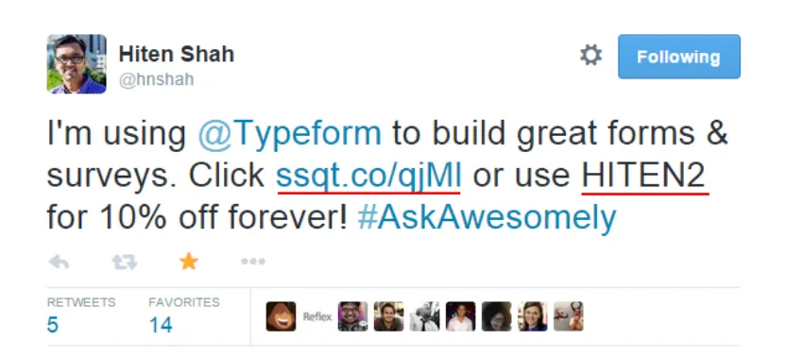Retweet Hiten Shah's tweet
The width and height of the screenshot is (786, 356).
(x=125, y=262)
